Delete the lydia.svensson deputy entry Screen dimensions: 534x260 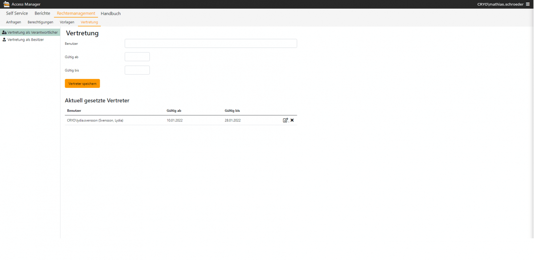point(292,120)
